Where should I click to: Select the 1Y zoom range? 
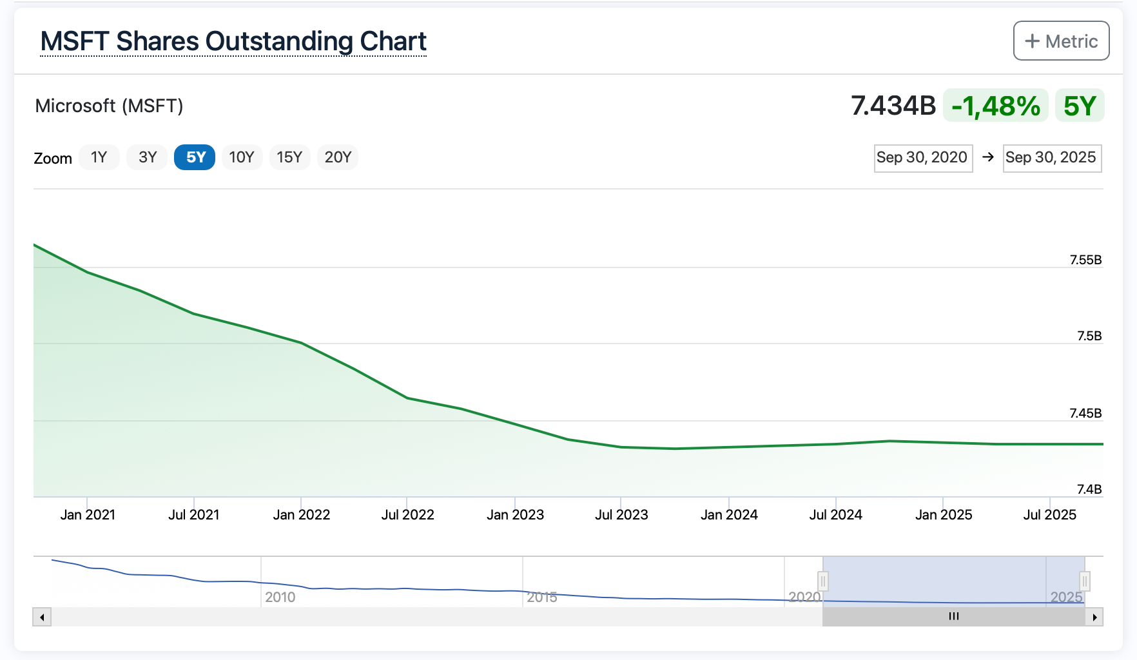[x=99, y=157]
